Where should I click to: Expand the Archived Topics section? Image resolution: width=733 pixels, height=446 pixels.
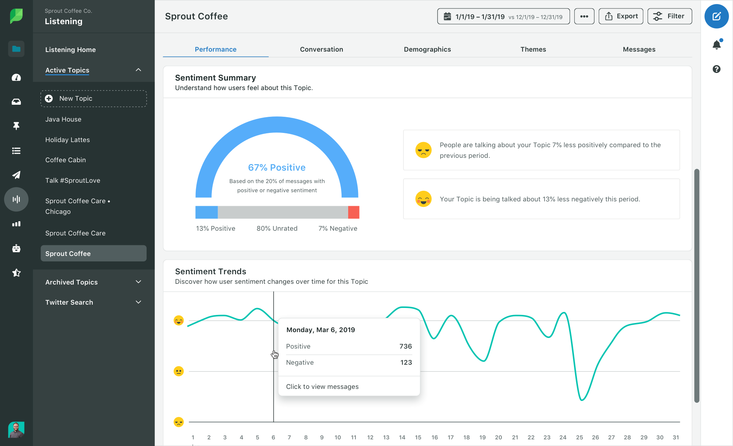138,282
